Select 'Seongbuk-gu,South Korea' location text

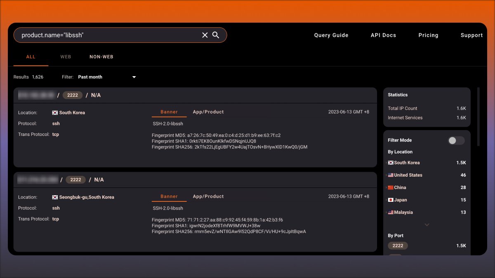[87, 197]
